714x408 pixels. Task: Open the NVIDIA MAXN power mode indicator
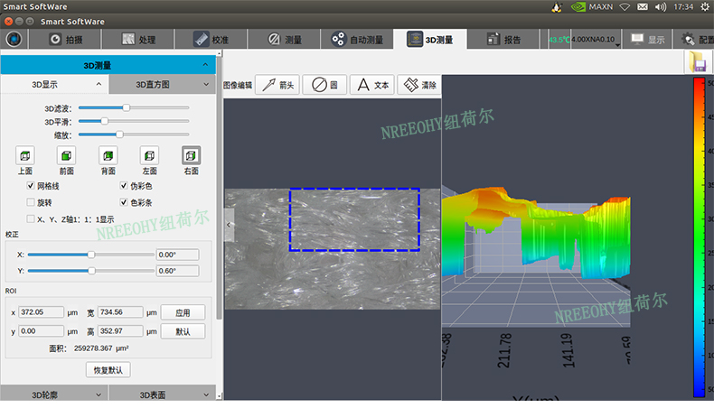pyautogui.click(x=592, y=7)
